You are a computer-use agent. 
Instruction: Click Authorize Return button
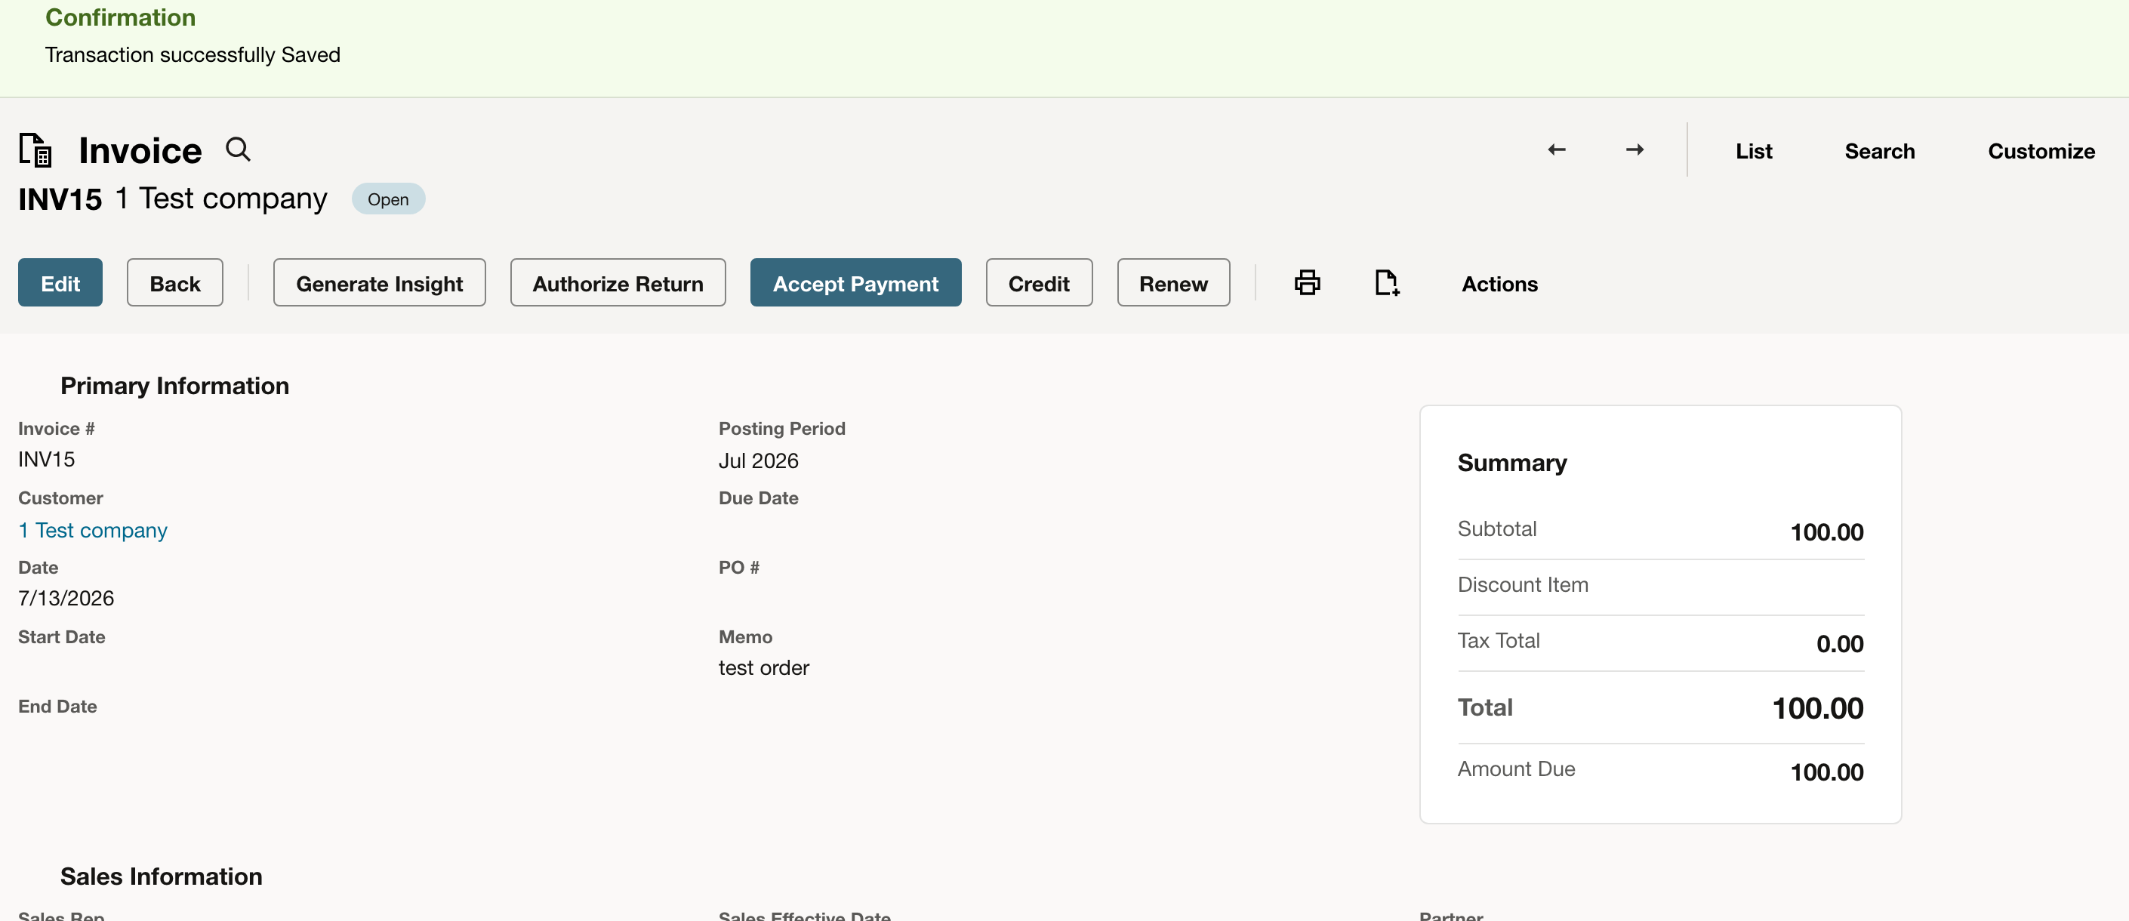[618, 283]
